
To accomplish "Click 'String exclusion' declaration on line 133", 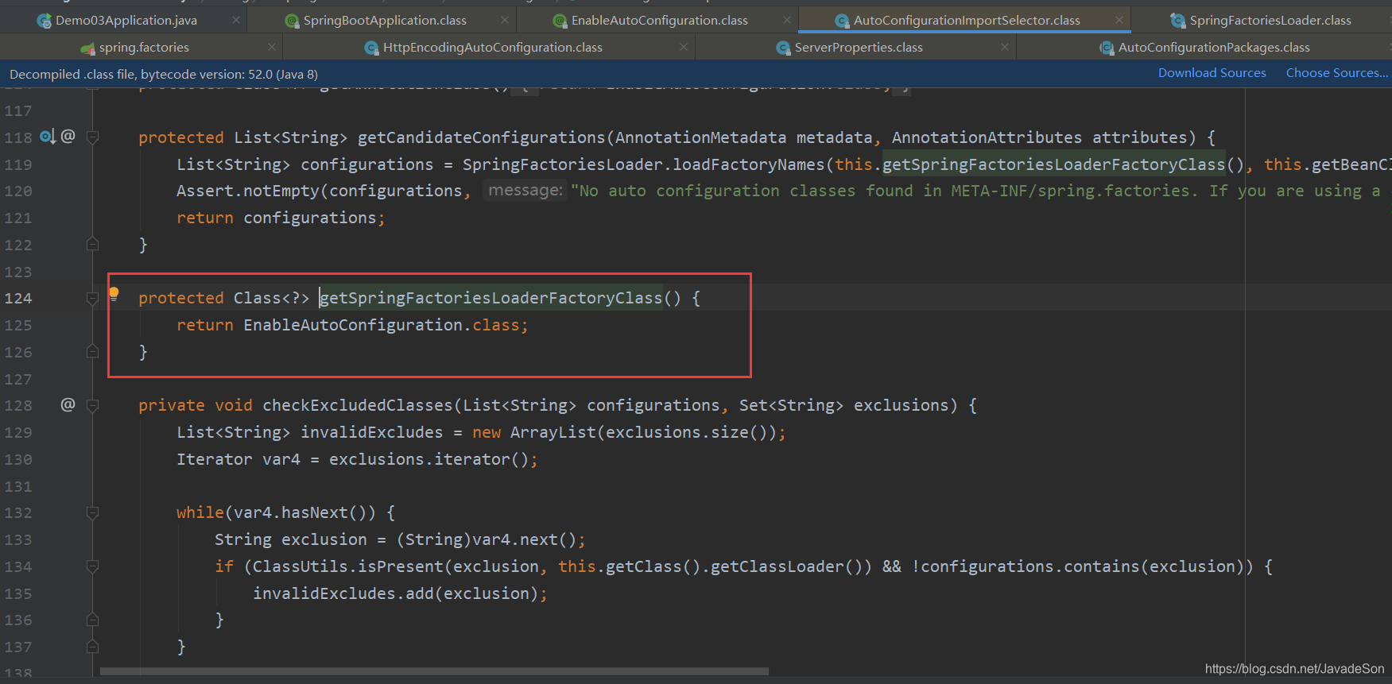I will point(291,539).
